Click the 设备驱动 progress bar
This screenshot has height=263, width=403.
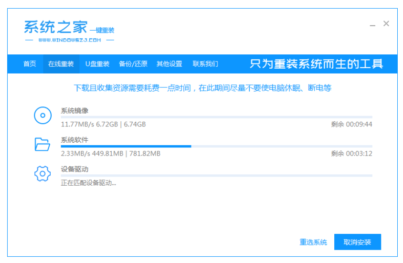(x=216, y=176)
